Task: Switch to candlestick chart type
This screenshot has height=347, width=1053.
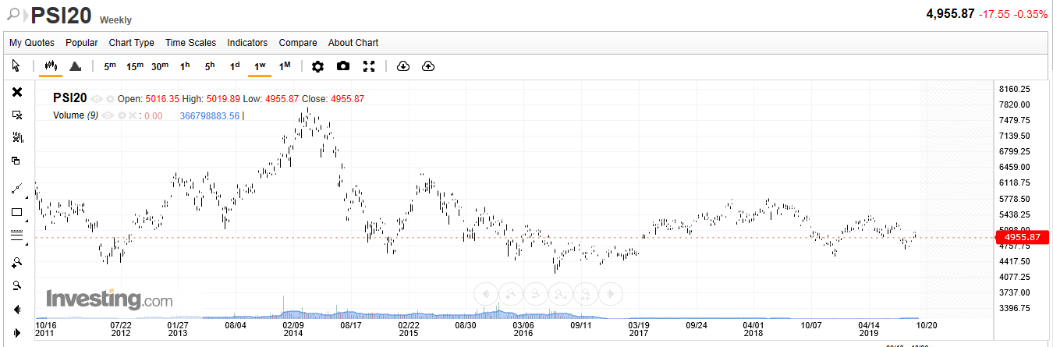Action: point(51,66)
